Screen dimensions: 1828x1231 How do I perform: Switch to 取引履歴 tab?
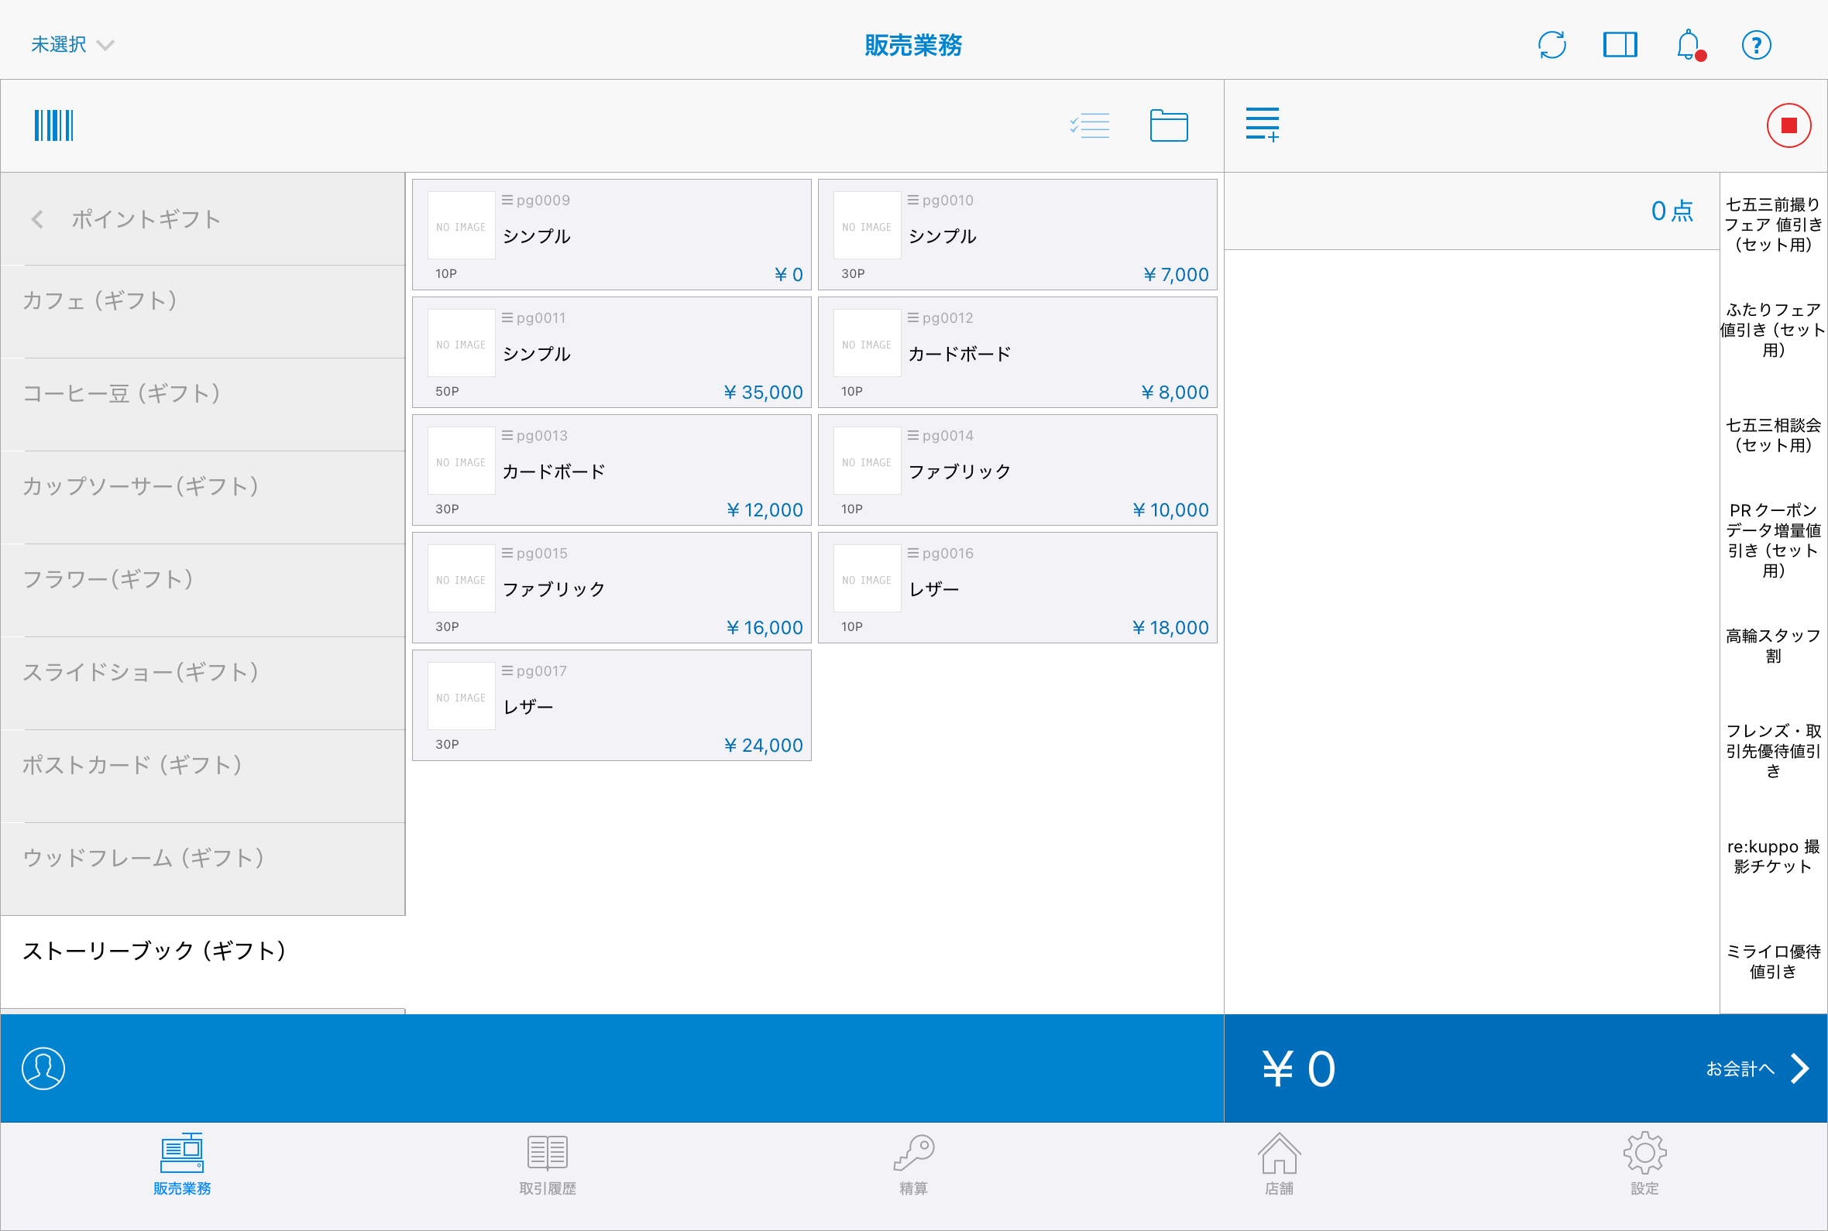click(548, 1164)
